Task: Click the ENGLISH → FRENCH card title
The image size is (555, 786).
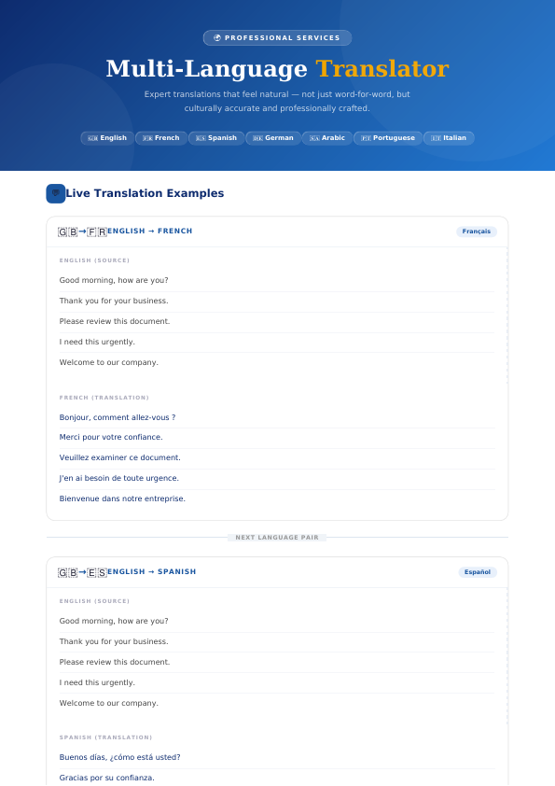Action: click(150, 232)
